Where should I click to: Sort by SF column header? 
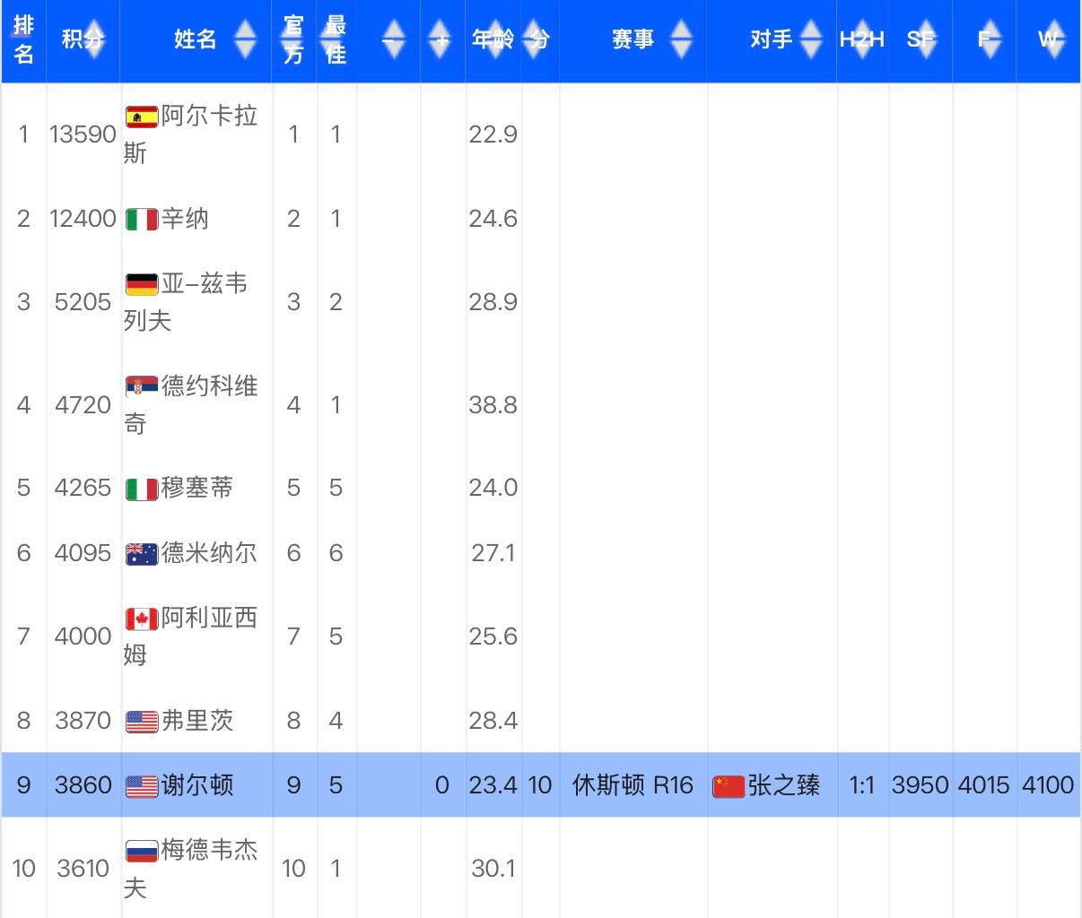coord(921,40)
